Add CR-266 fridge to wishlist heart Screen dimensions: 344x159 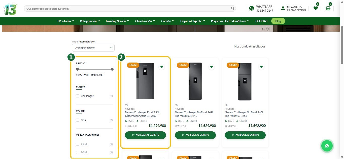[x=261, y=67]
